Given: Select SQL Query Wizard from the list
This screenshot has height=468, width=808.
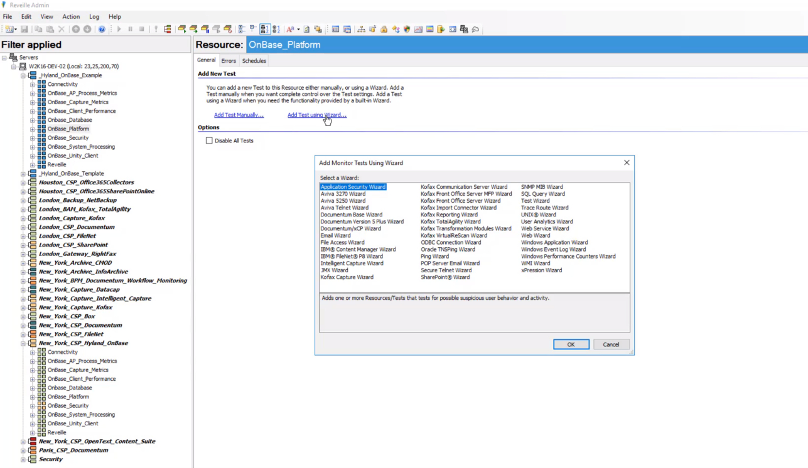Looking at the screenshot, I should pos(544,193).
